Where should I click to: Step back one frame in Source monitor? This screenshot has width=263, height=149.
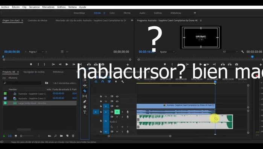[60, 65]
